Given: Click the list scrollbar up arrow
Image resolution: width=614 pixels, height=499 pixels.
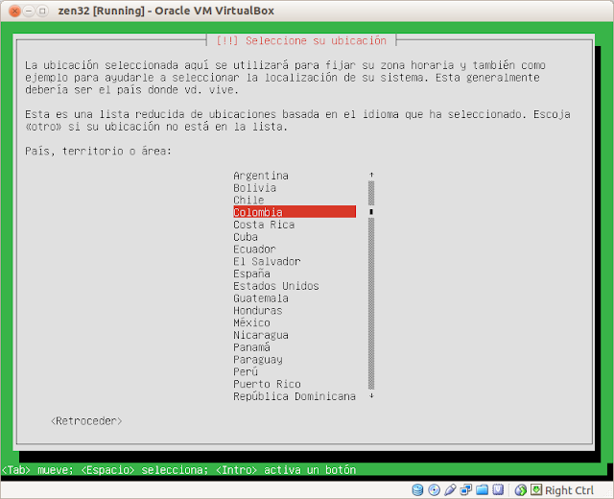Looking at the screenshot, I should pos(371,175).
